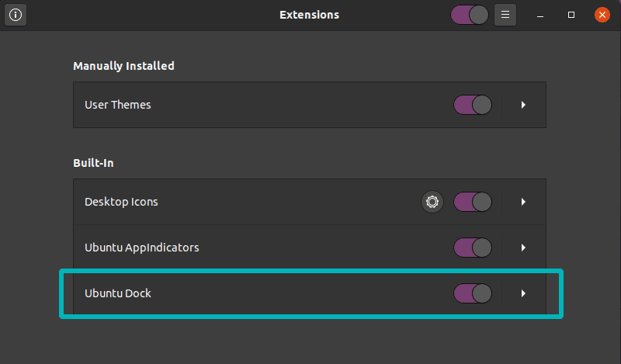Close the Extensions window

(x=602, y=15)
